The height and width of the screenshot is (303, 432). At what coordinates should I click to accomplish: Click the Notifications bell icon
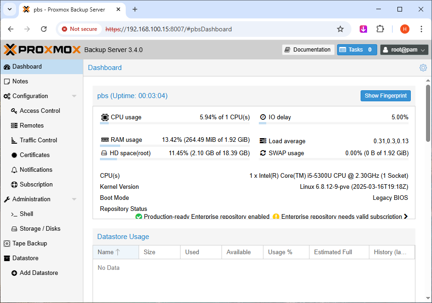[14, 170]
